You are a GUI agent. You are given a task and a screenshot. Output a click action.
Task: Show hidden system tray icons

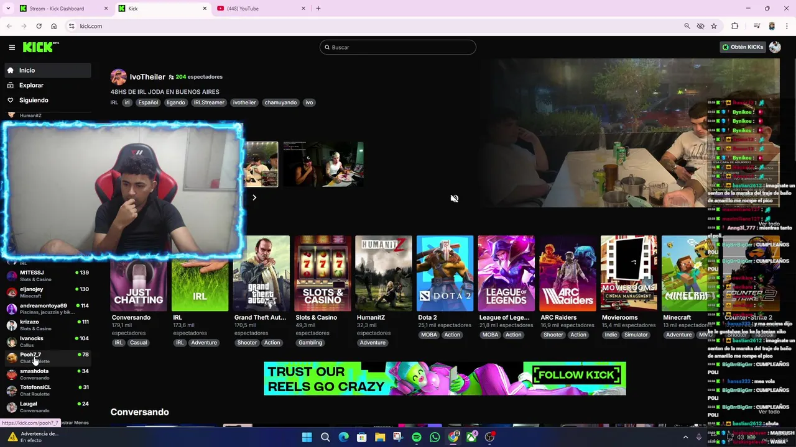pyautogui.click(x=685, y=437)
